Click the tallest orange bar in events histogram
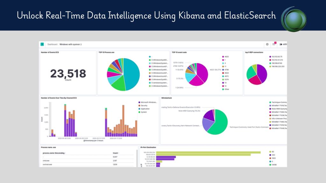326x183 pixels. 123,118
